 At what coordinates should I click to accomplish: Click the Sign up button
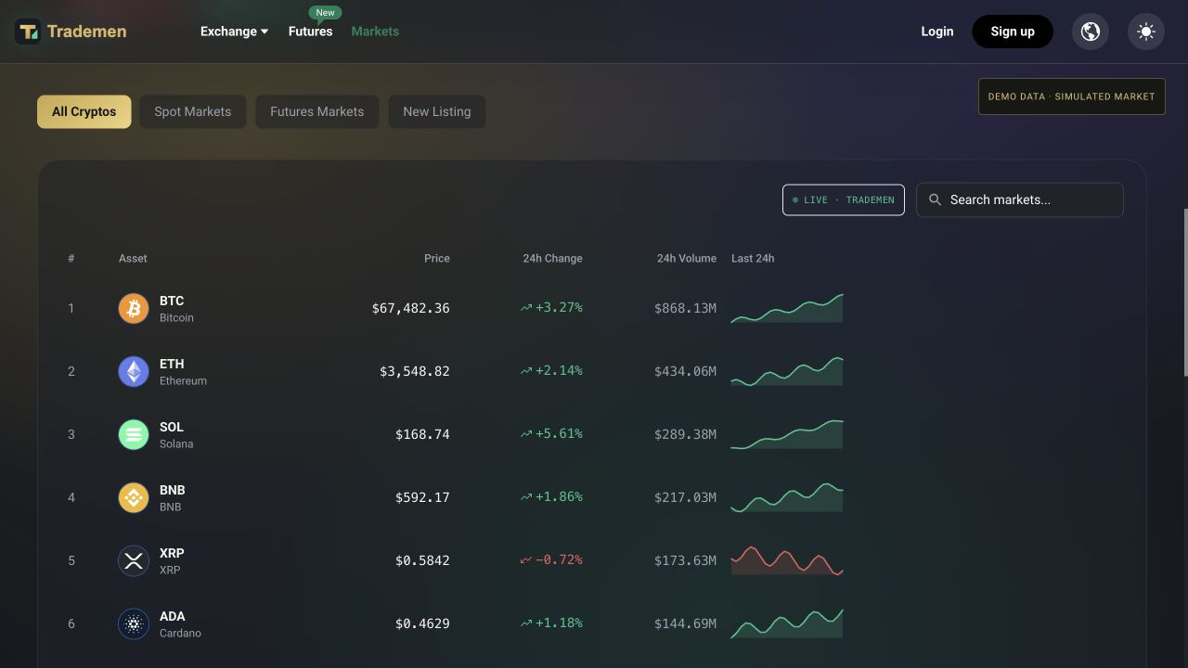click(x=1013, y=32)
